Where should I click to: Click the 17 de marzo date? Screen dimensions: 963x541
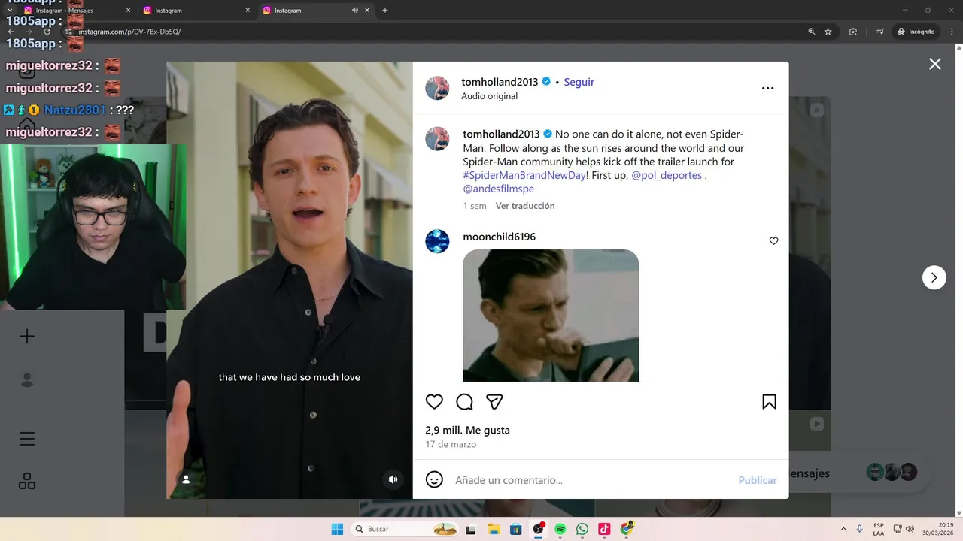451,444
